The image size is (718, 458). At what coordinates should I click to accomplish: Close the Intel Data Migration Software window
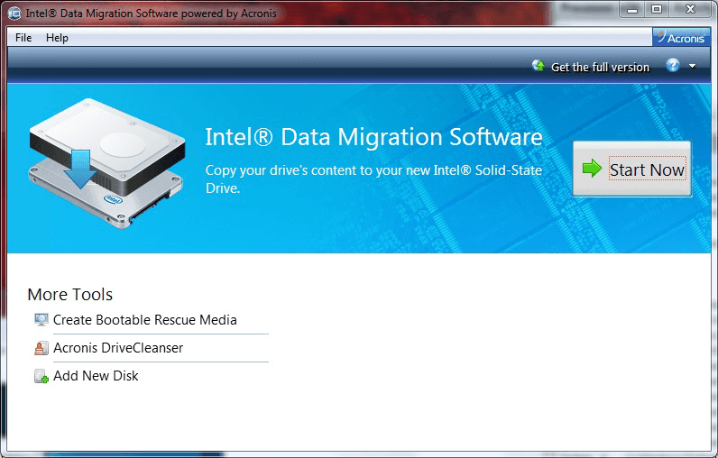coord(690,10)
